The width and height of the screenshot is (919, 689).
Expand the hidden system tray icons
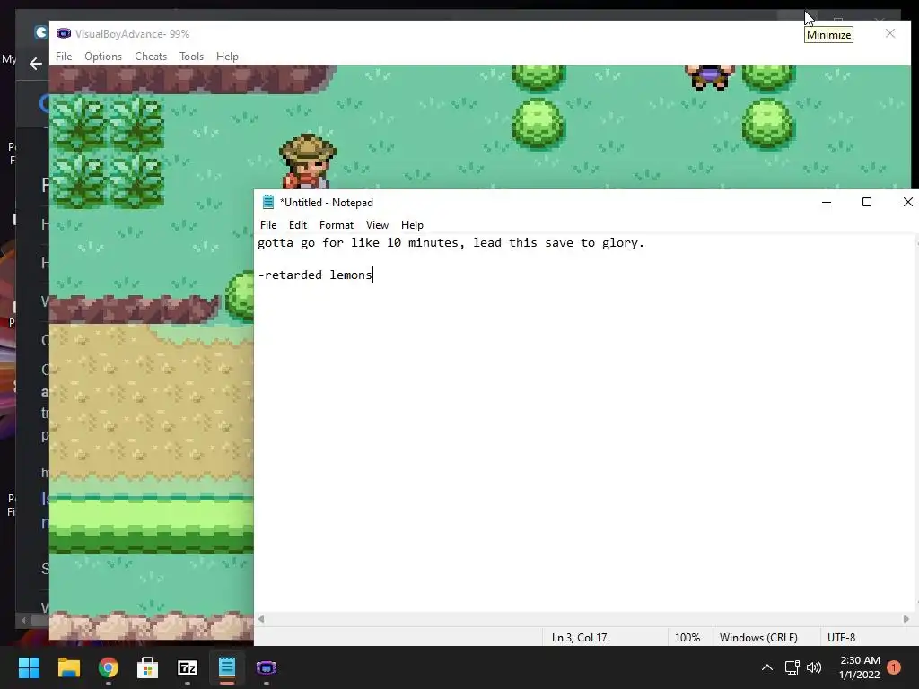tap(766, 667)
